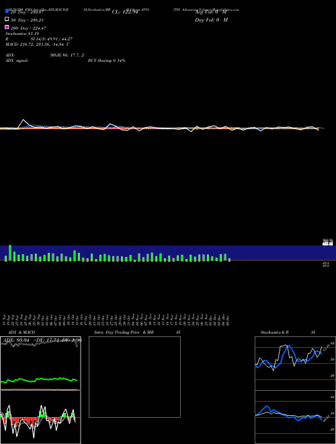This screenshot has height=444, width=336.
Task: Click the white price spike in main chart
Action: click(x=24, y=122)
